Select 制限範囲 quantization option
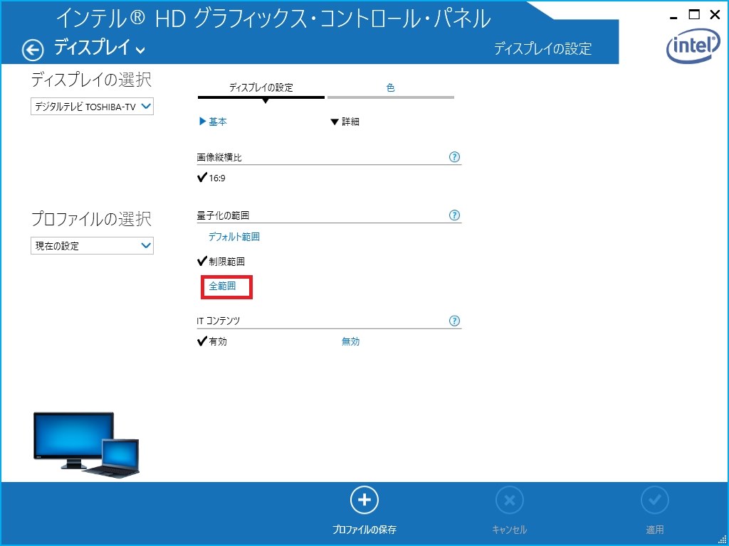 pos(221,262)
